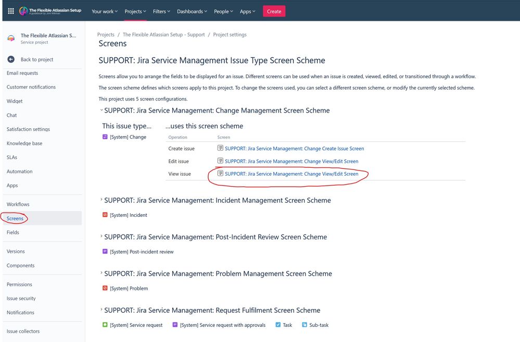Collapse the Change Management Screen Scheme section
Viewport: 520px width, 342px height.
pos(101,110)
